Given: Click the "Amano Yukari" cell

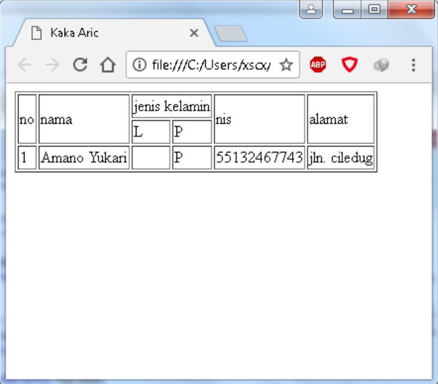Looking at the screenshot, I should point(84,157).
